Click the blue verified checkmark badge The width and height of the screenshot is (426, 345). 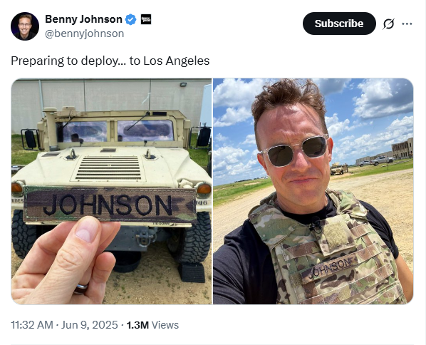pos(130,19)
